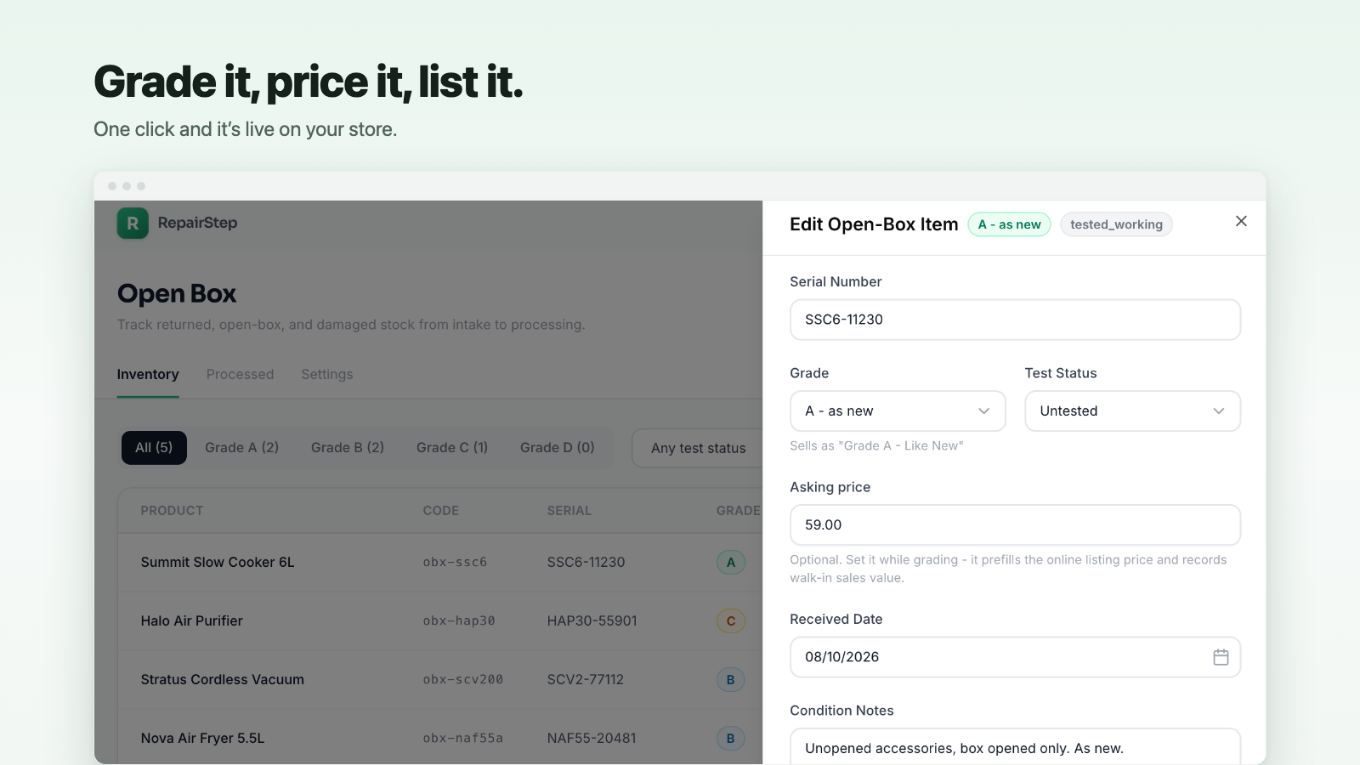Click serial NAF55-20481 in the table
The height and width of the screenshot is (765, 1360).
(x=592, y=739)
